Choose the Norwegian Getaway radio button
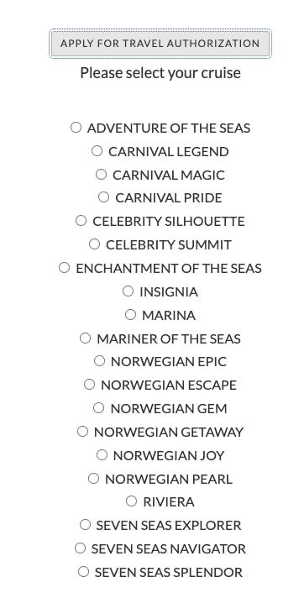 pos(82,432)
